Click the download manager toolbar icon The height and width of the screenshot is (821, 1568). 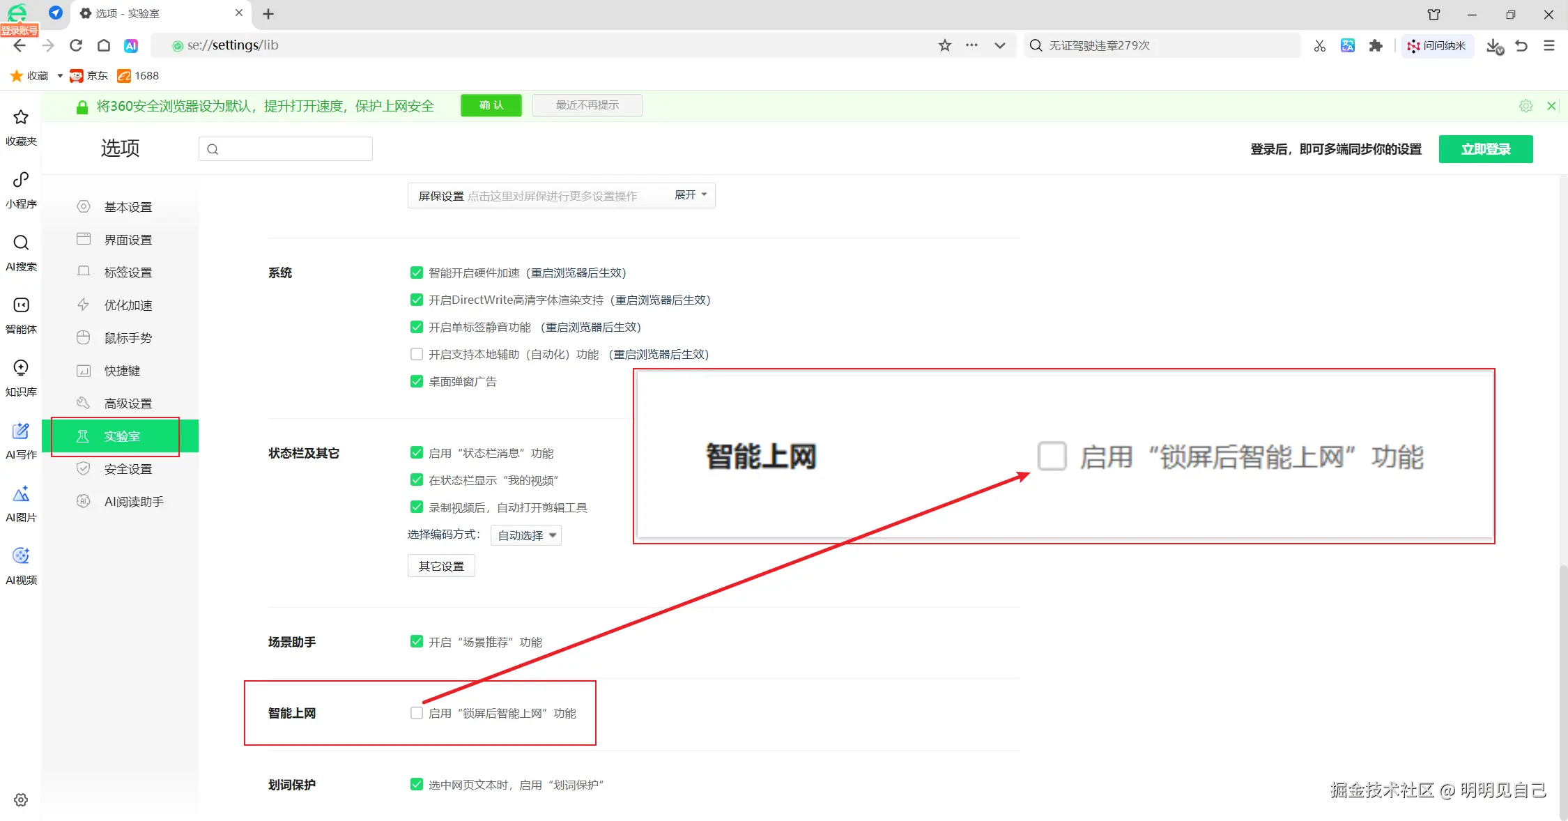[x=1493, y=46]
